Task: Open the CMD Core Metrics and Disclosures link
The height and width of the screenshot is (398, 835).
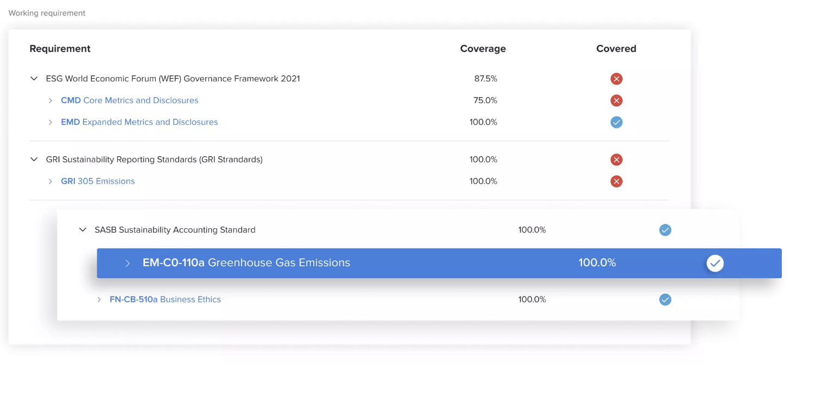Action: click(x=130, y=100)
